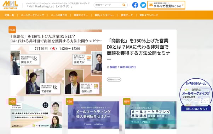
Task: Open the Twitter page icon
Action: pos(143,5)
